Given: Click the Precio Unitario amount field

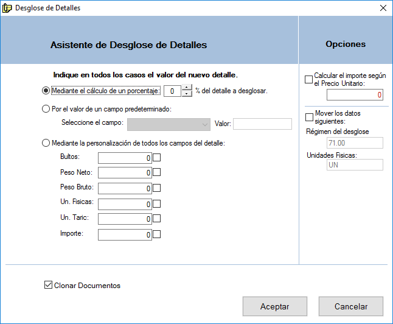Looking at the screenshot, I should 355,95.
